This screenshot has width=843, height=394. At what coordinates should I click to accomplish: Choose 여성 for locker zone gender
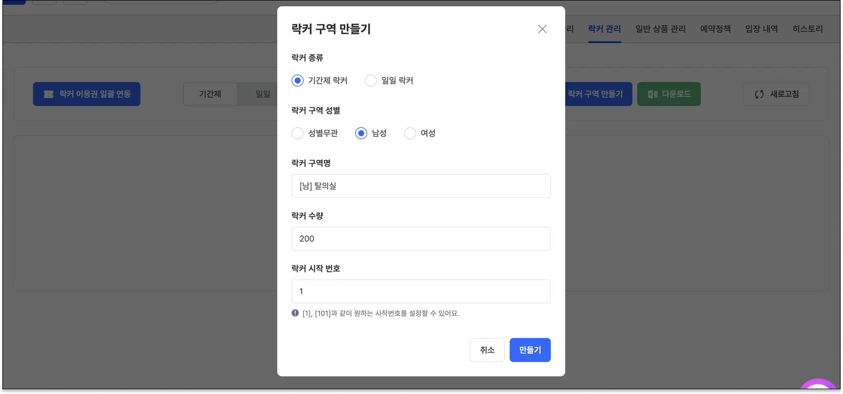point(410,133)
